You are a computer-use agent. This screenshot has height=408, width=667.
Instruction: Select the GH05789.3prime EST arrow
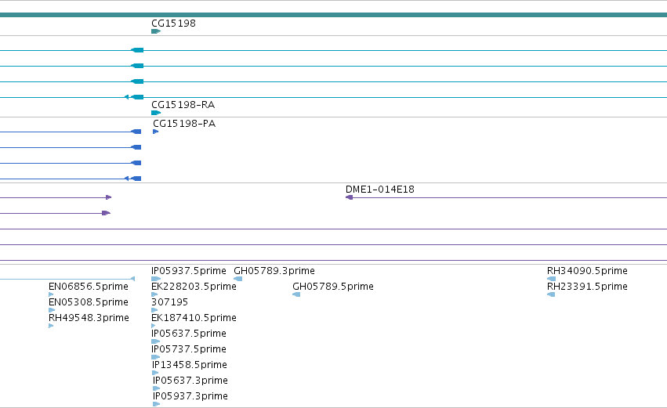(x=238, y=279)
